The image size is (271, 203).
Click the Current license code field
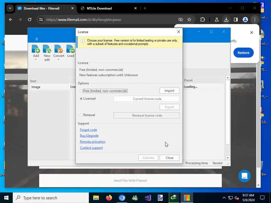146,99
